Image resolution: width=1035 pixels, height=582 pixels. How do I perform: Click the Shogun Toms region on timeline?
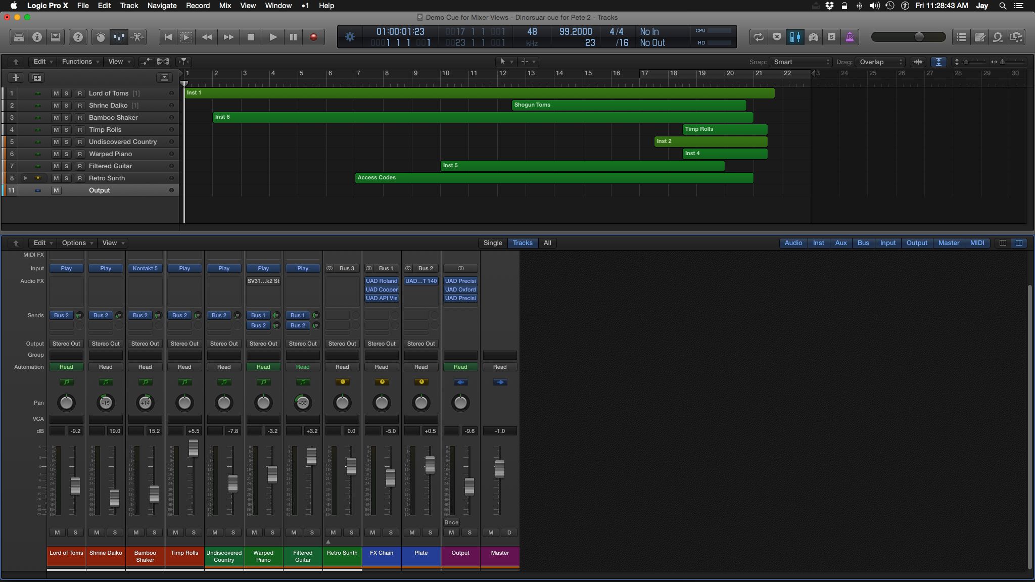pyautogui.click(x=628, y=105)
